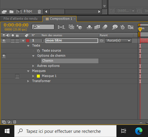Create a new folder in project panel
Viewport: 148px width, 137px height.
pos(11,12)
